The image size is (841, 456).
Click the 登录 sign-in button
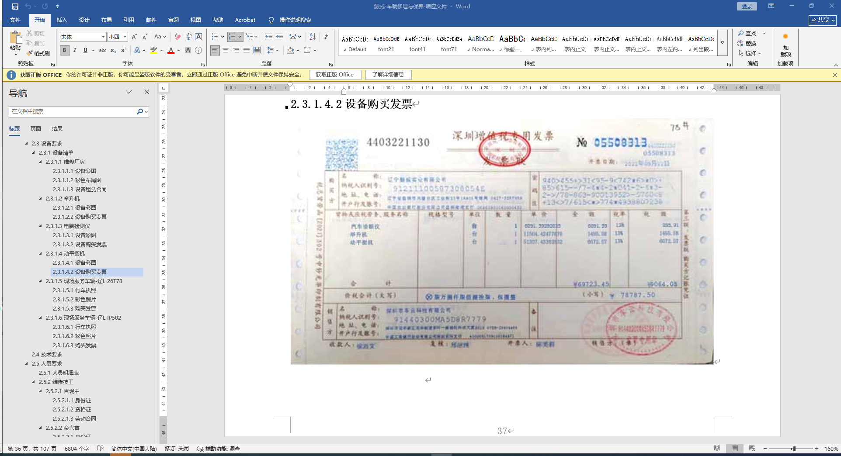click(x=747, y=6)
